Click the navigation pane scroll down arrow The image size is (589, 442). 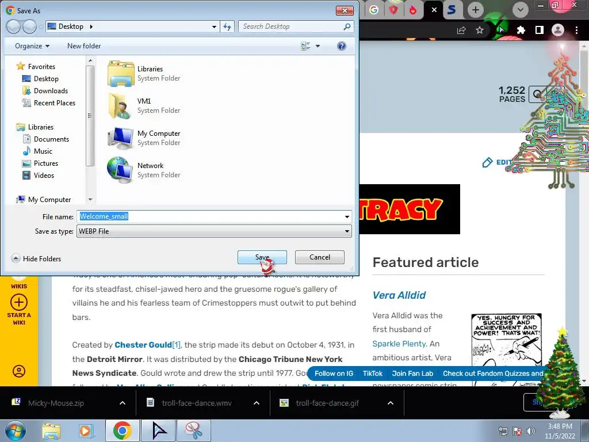tap(90, 200)
